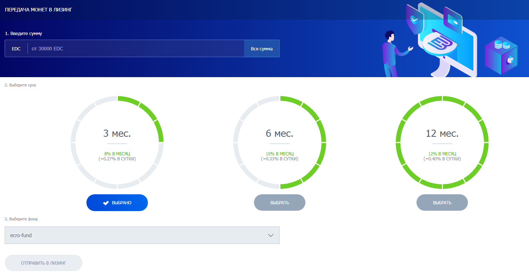Click the "8% В МЕСЯЦ" text
The image size is (529, 275).
click(117, 154)
